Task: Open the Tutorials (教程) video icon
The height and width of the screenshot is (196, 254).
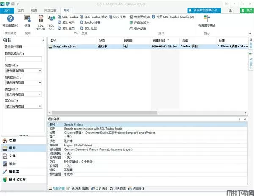Action: tap(27, 21)
